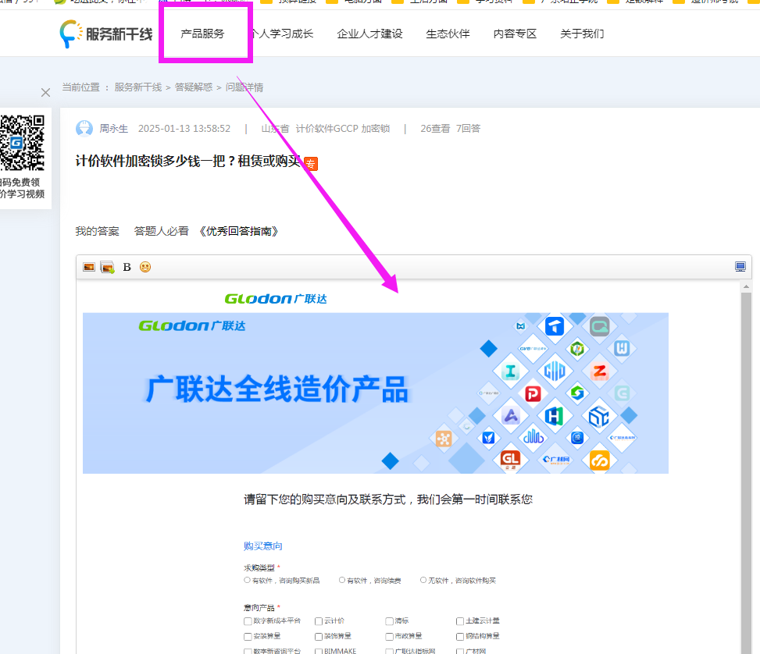Screen dimensions: 760x654
Task: Click the 26查看 view count
Action: coord(435,128)
